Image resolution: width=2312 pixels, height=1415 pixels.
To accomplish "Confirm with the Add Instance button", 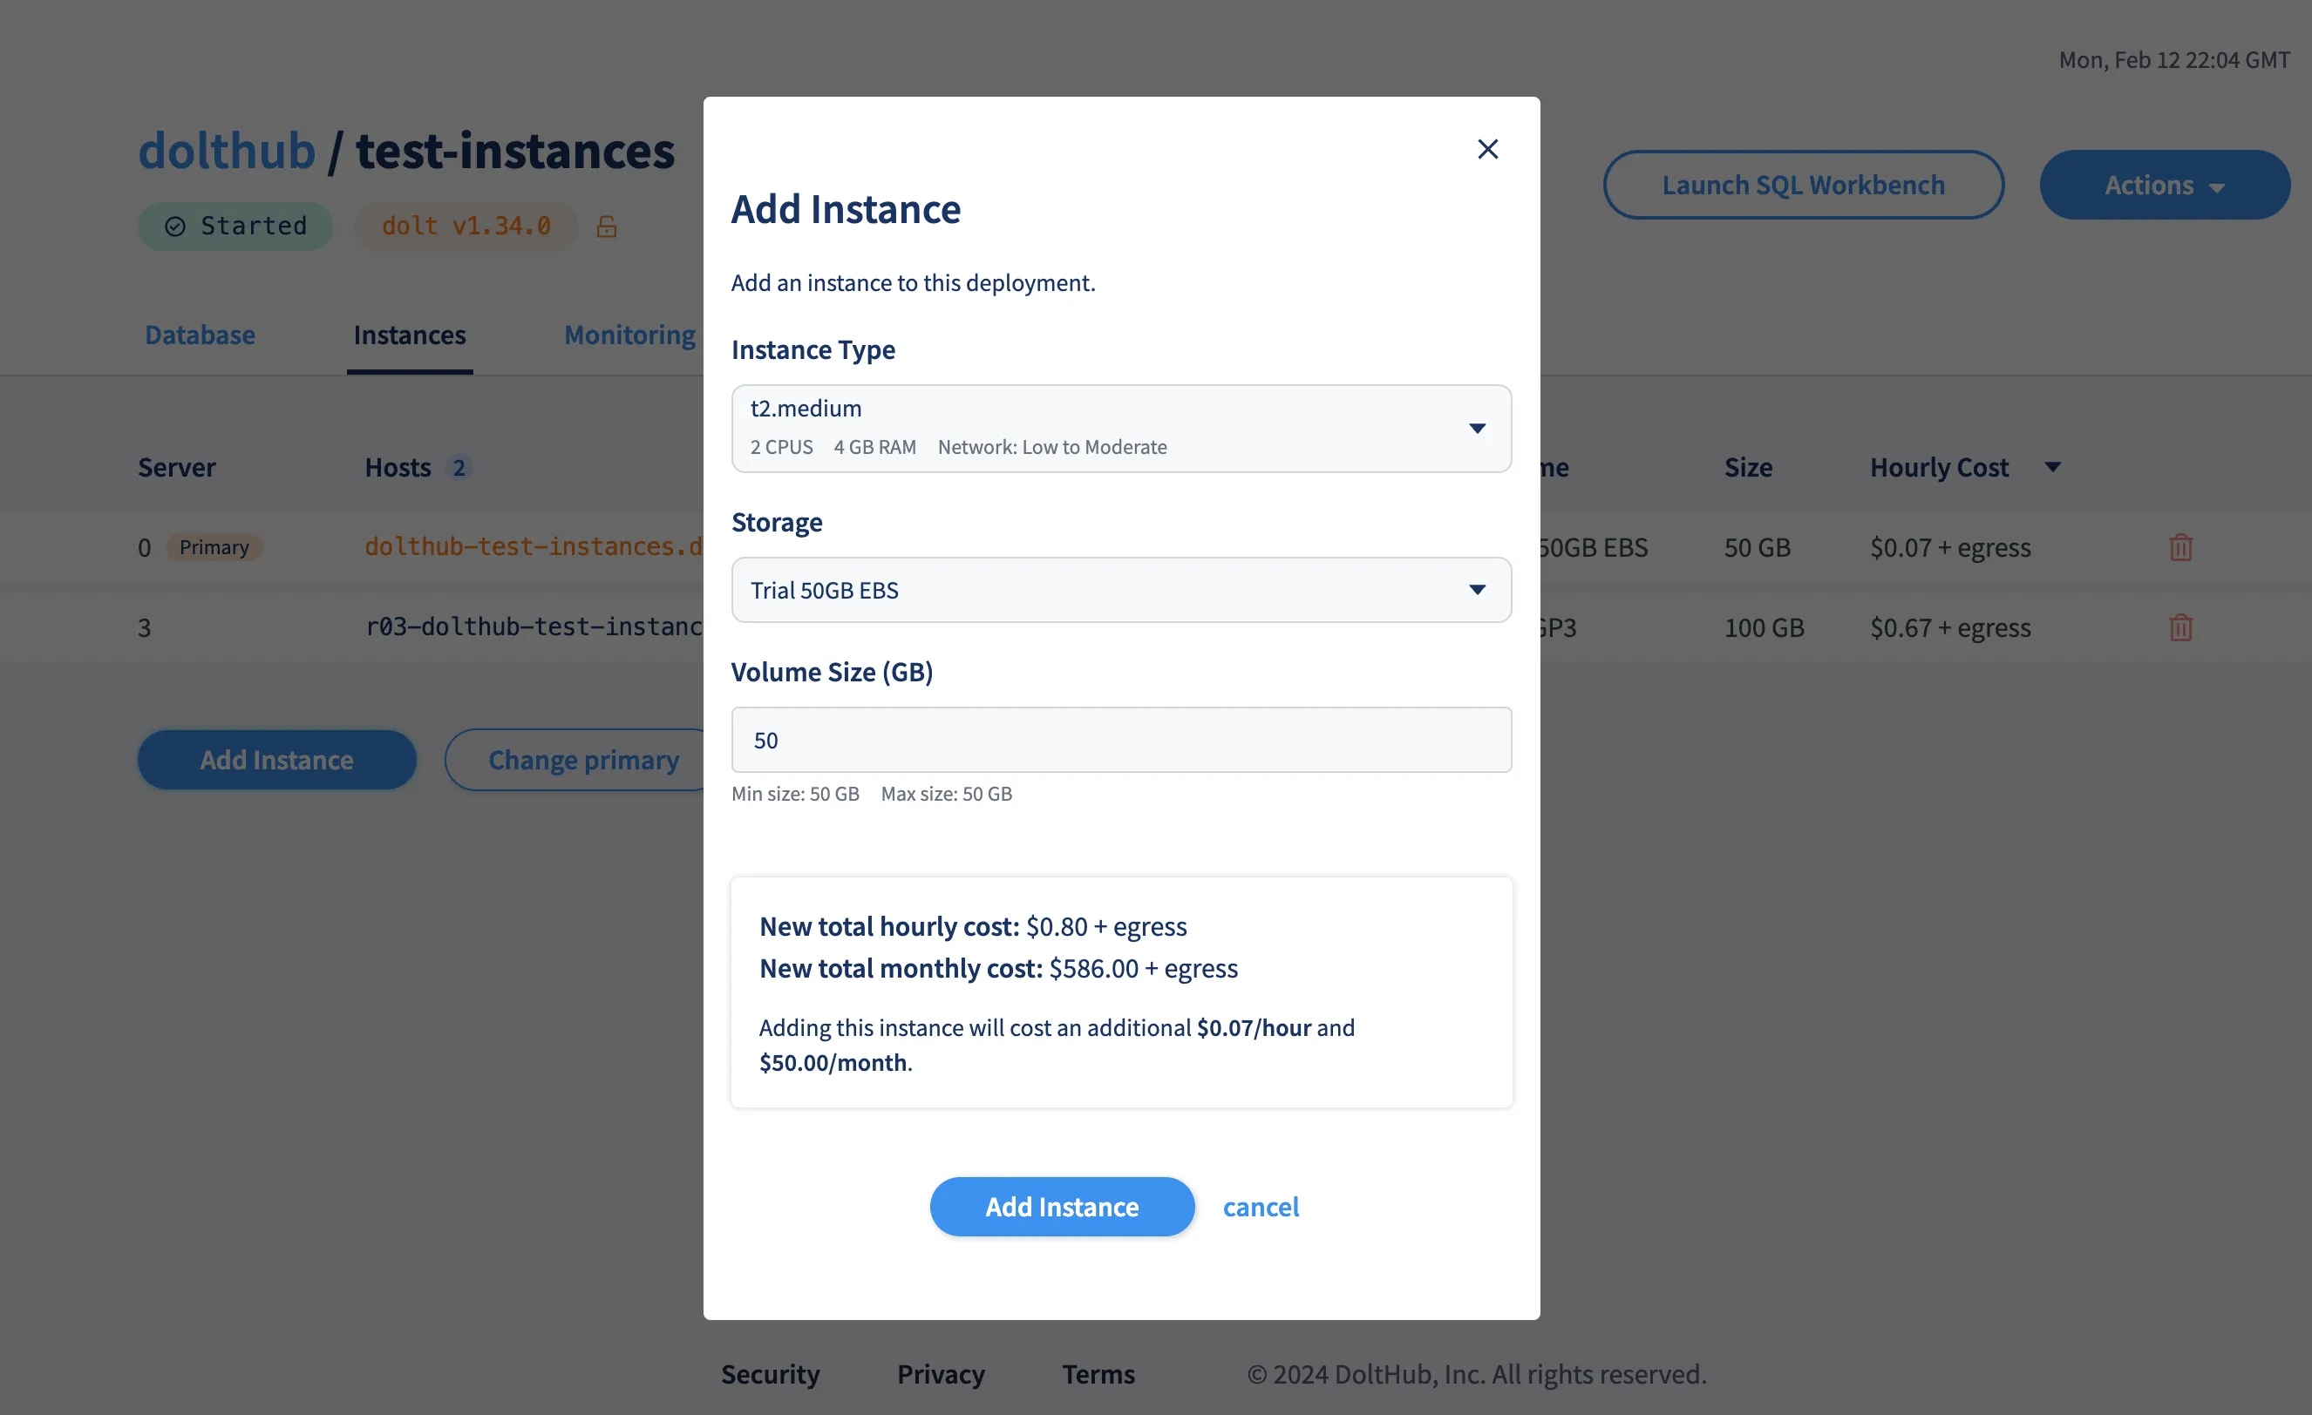I will (1061, 1207).
